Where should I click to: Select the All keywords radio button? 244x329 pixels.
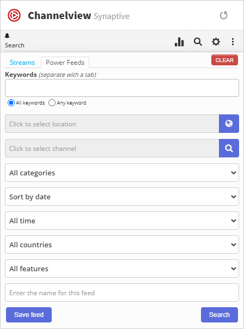(11, 103)
